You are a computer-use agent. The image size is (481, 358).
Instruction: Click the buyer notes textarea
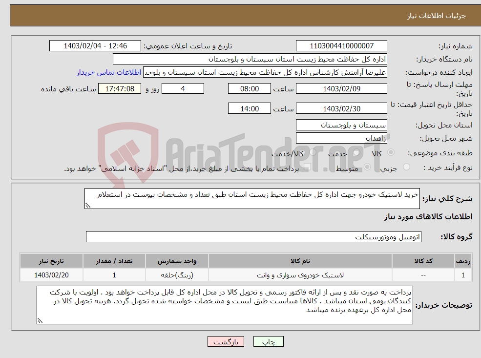225,305
